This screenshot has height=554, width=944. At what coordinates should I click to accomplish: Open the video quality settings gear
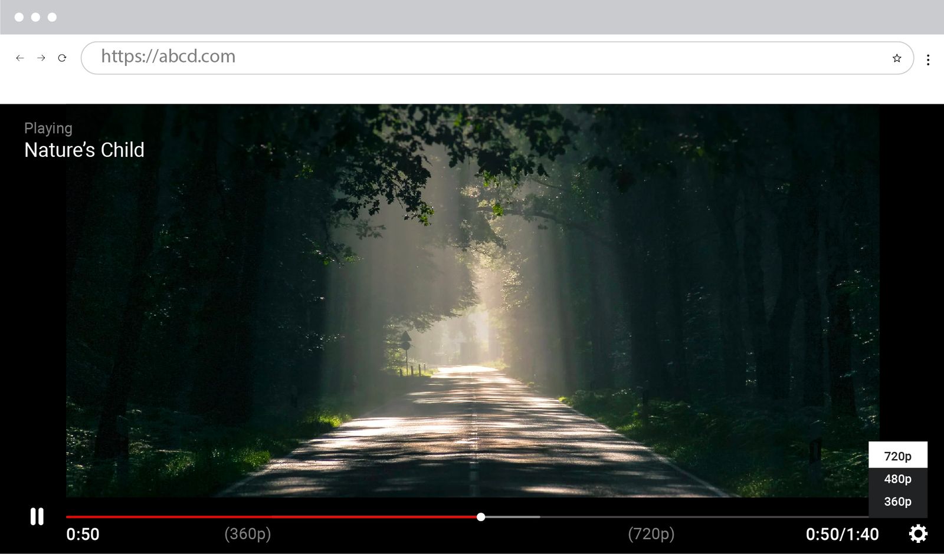(x=919, y=534)
